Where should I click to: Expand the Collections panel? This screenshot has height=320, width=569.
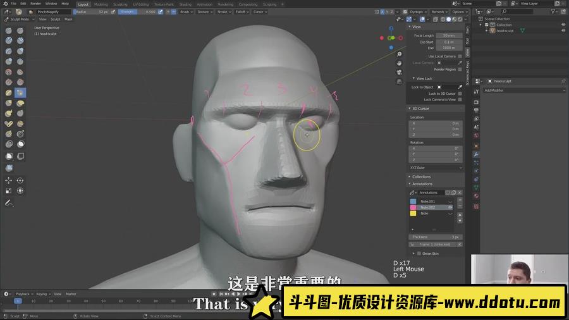point(421,176)
